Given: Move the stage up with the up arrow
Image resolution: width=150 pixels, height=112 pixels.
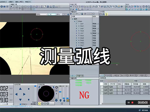Looking at the screenshot, I should [x=20, y=89].
